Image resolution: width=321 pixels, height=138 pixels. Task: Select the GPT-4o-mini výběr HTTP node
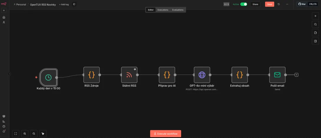point(202,75)
